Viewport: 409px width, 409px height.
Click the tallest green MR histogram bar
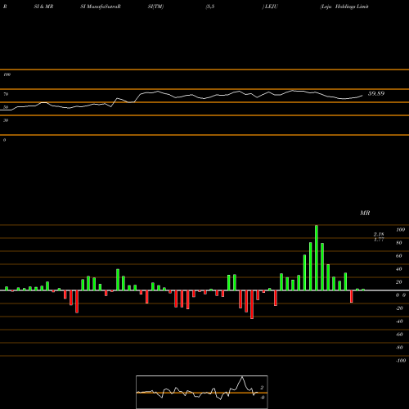point(317,258)
